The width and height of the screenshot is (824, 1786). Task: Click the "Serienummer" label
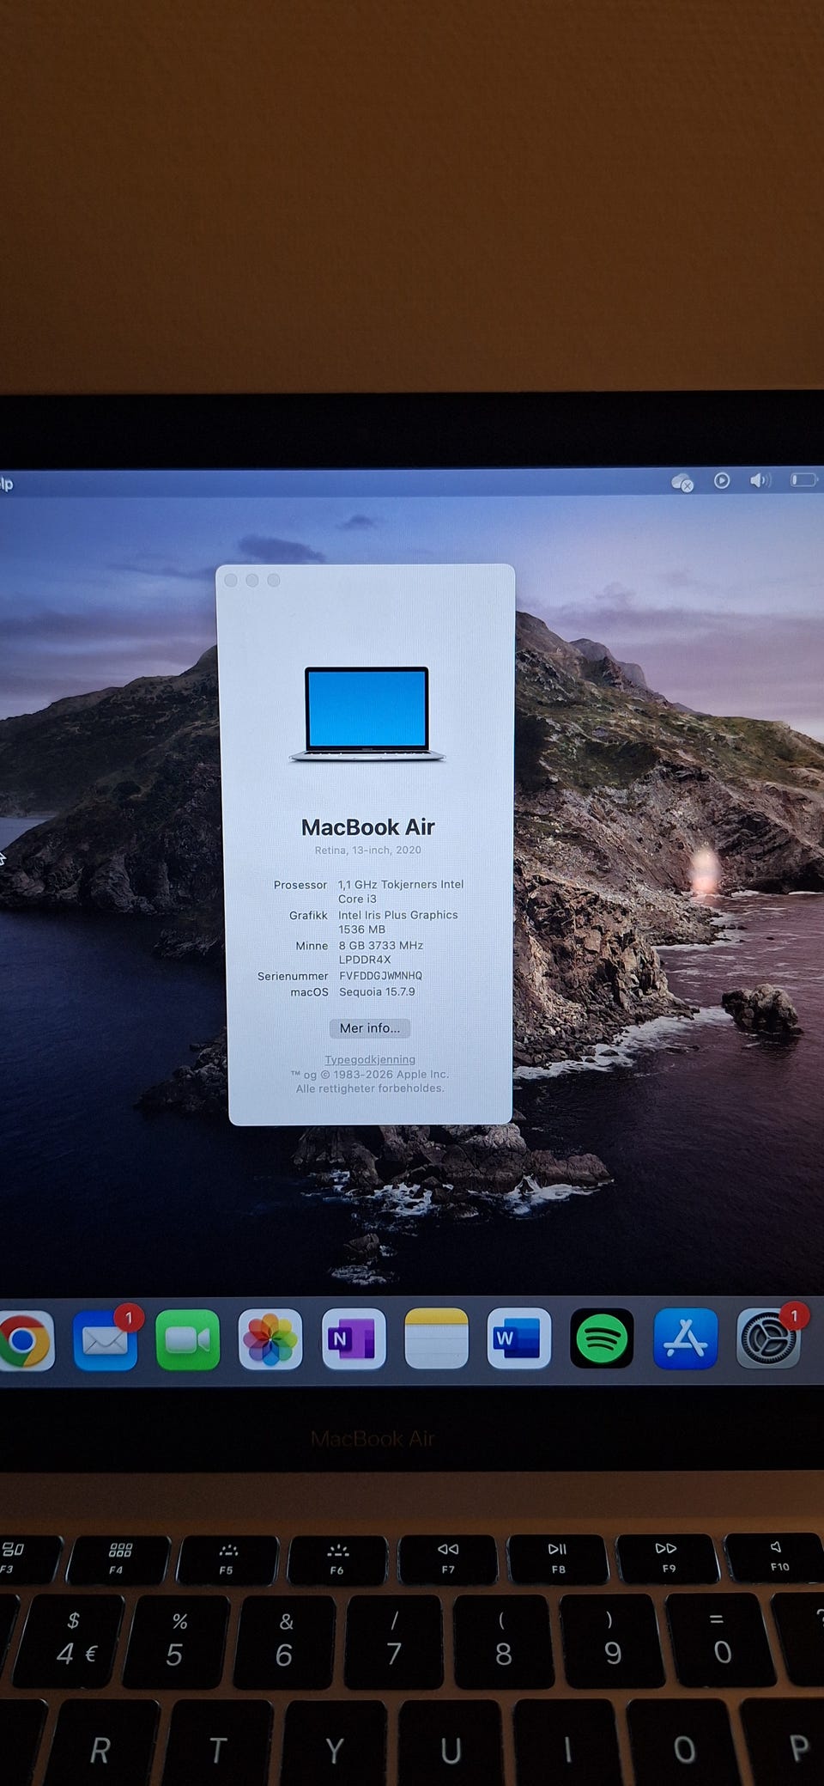(293, 976)
